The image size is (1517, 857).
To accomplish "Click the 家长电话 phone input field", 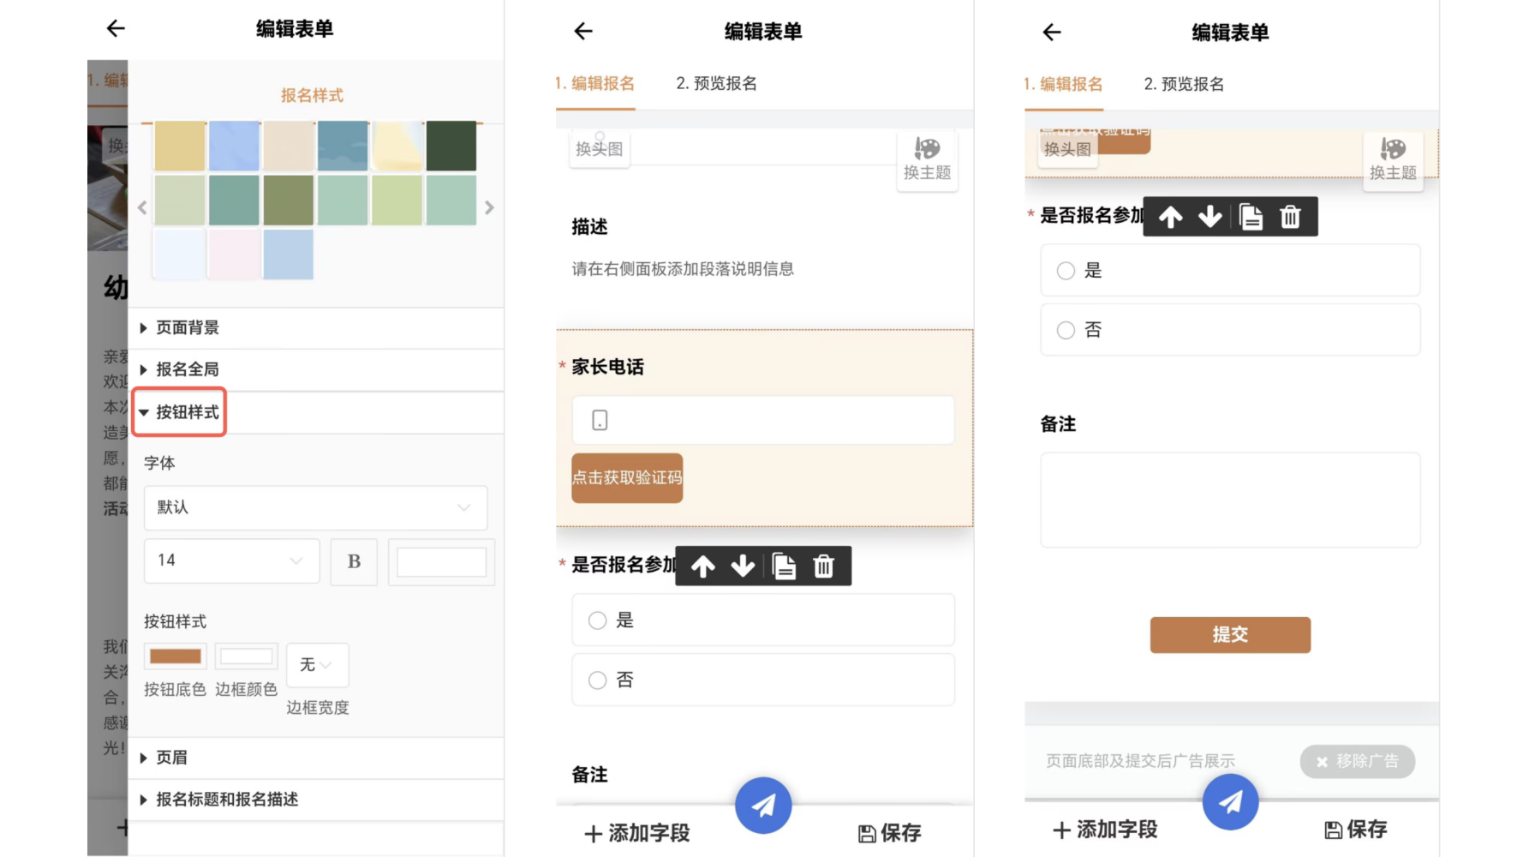I will click(762, 420).
